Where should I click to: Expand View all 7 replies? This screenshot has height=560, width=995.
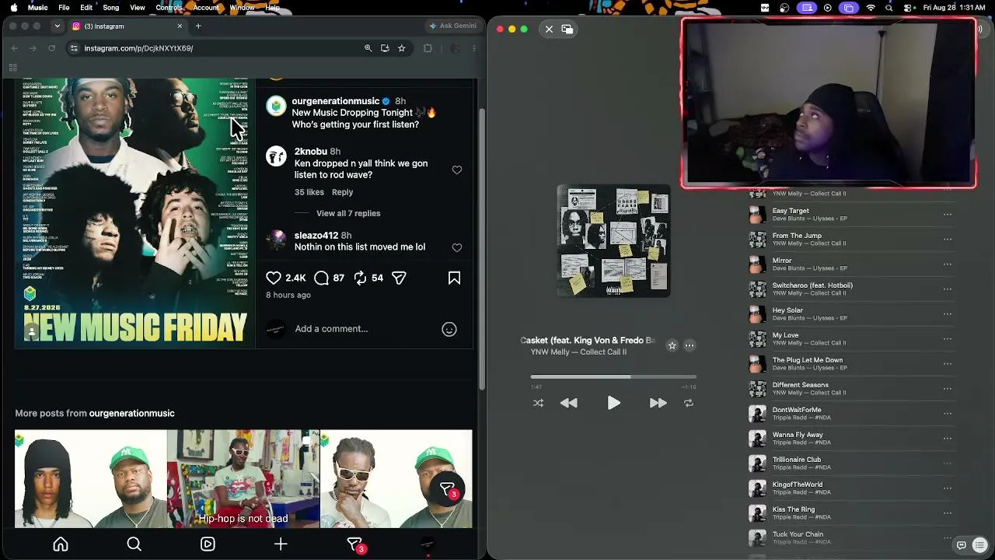(348, 213)
